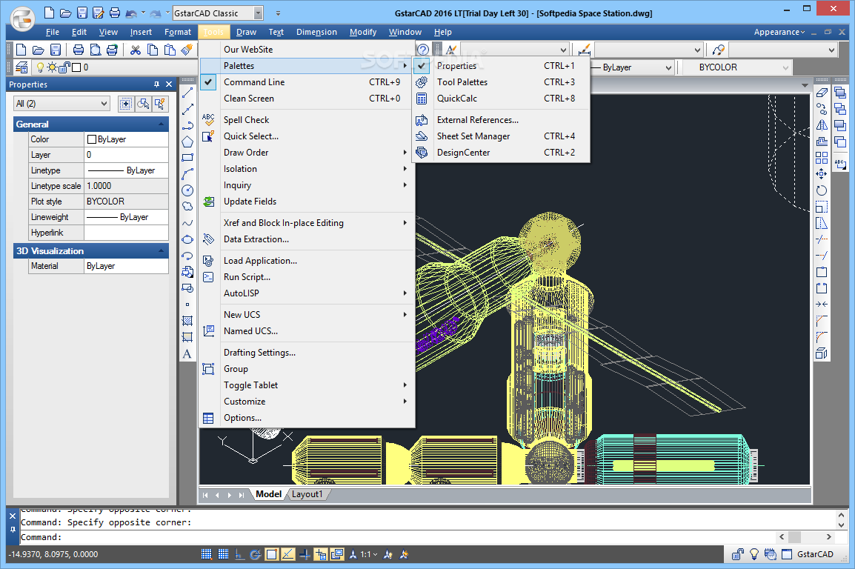Close the Properties panel
The width and height of the screenshot is (855, 569).
tap(169, 84)
